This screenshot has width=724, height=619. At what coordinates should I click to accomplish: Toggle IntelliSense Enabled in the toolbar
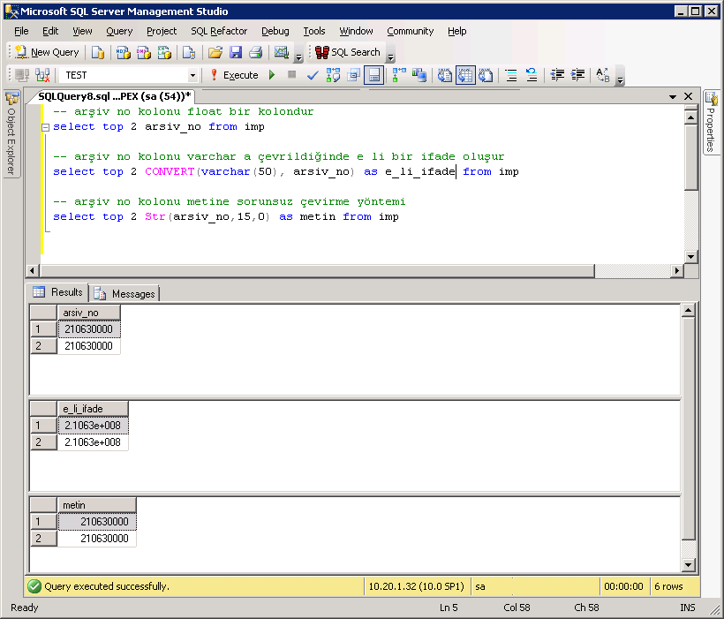coord(374,75)
